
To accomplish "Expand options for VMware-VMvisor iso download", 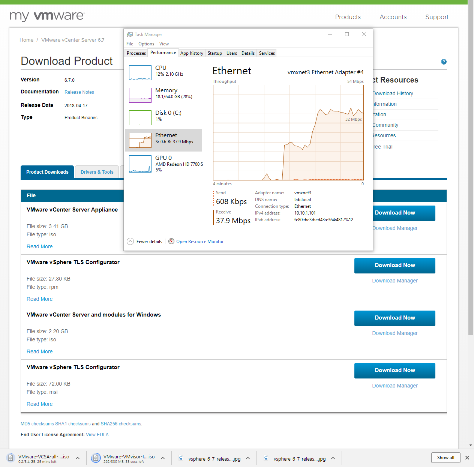I will point(163,458).
